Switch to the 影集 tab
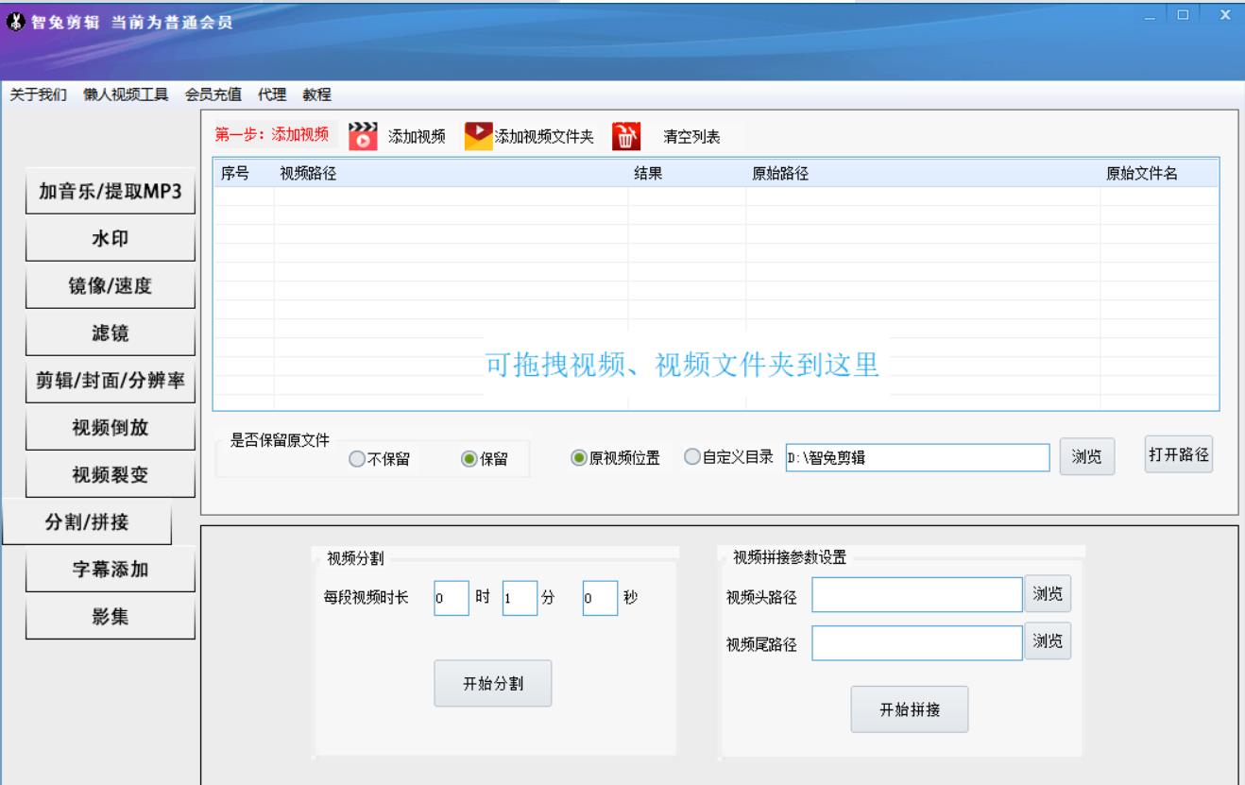Image resolution: width=1245 pixels, height=785 pixels. tap(110, 617)
